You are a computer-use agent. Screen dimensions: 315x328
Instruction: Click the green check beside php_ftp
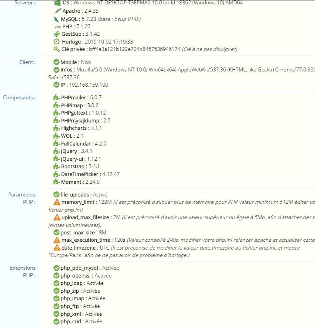coord(56,306)
